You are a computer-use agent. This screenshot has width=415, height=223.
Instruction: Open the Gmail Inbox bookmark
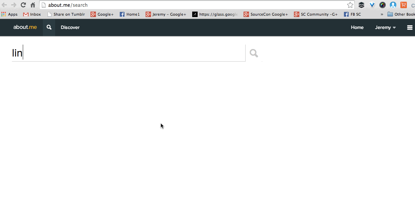pyautogui.click(x=32, y=14)
